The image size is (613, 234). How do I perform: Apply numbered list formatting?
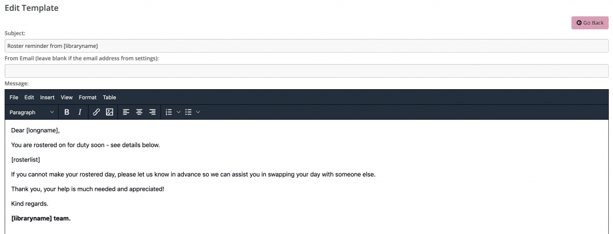169,112
